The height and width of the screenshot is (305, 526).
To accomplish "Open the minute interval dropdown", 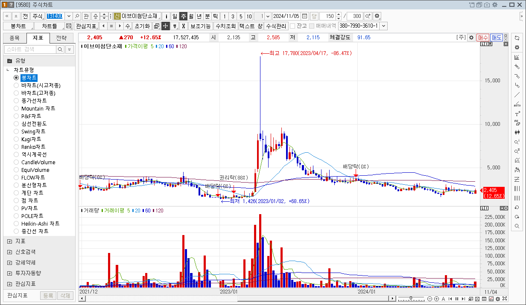I will 268,16.
